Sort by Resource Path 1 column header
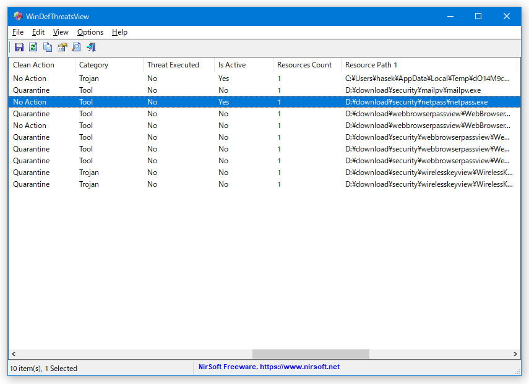The image size is (529, 384). pos(429,65)
